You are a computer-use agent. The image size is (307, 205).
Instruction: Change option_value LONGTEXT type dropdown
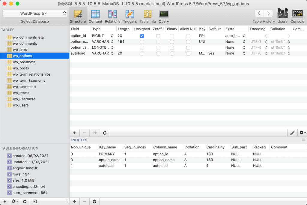click(112, 47)
